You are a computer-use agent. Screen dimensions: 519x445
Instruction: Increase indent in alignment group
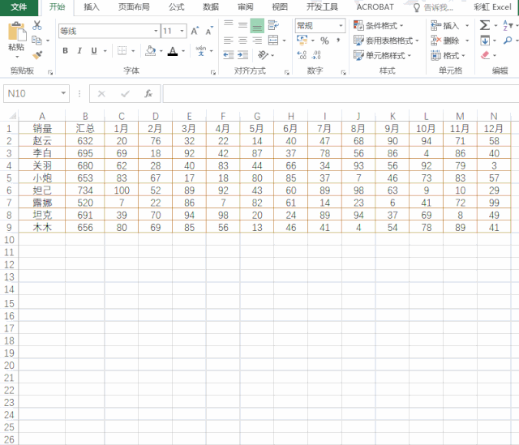(x=243, y=54)
